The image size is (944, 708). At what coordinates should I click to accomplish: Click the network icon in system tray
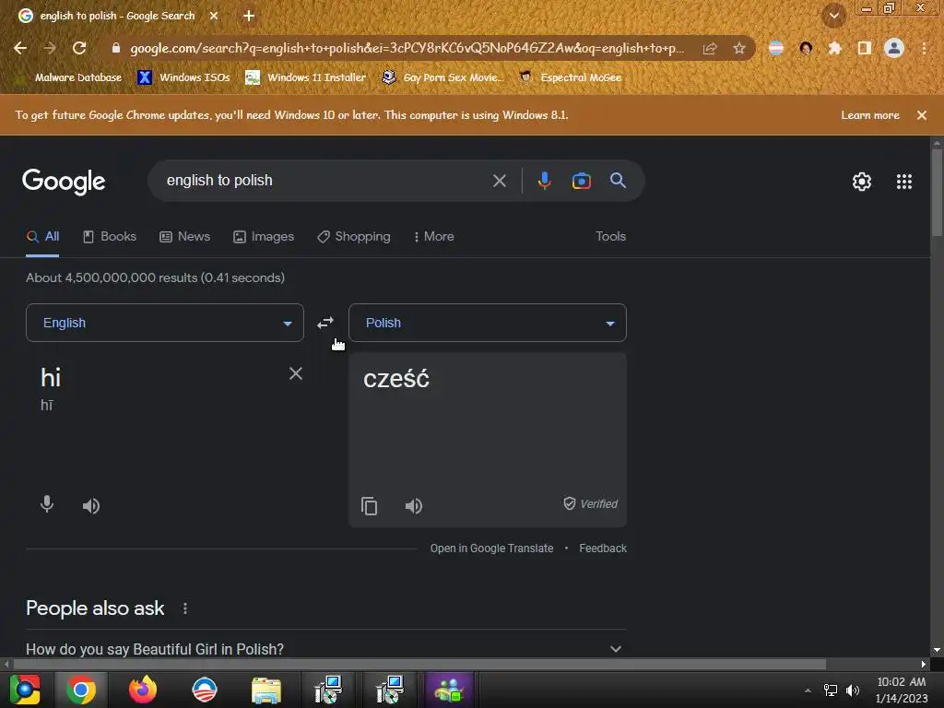[831, 690]
